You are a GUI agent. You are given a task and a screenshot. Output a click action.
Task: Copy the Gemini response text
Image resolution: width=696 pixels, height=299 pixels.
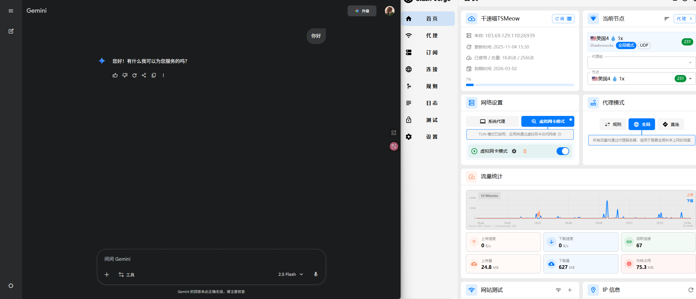coord(154,75)
